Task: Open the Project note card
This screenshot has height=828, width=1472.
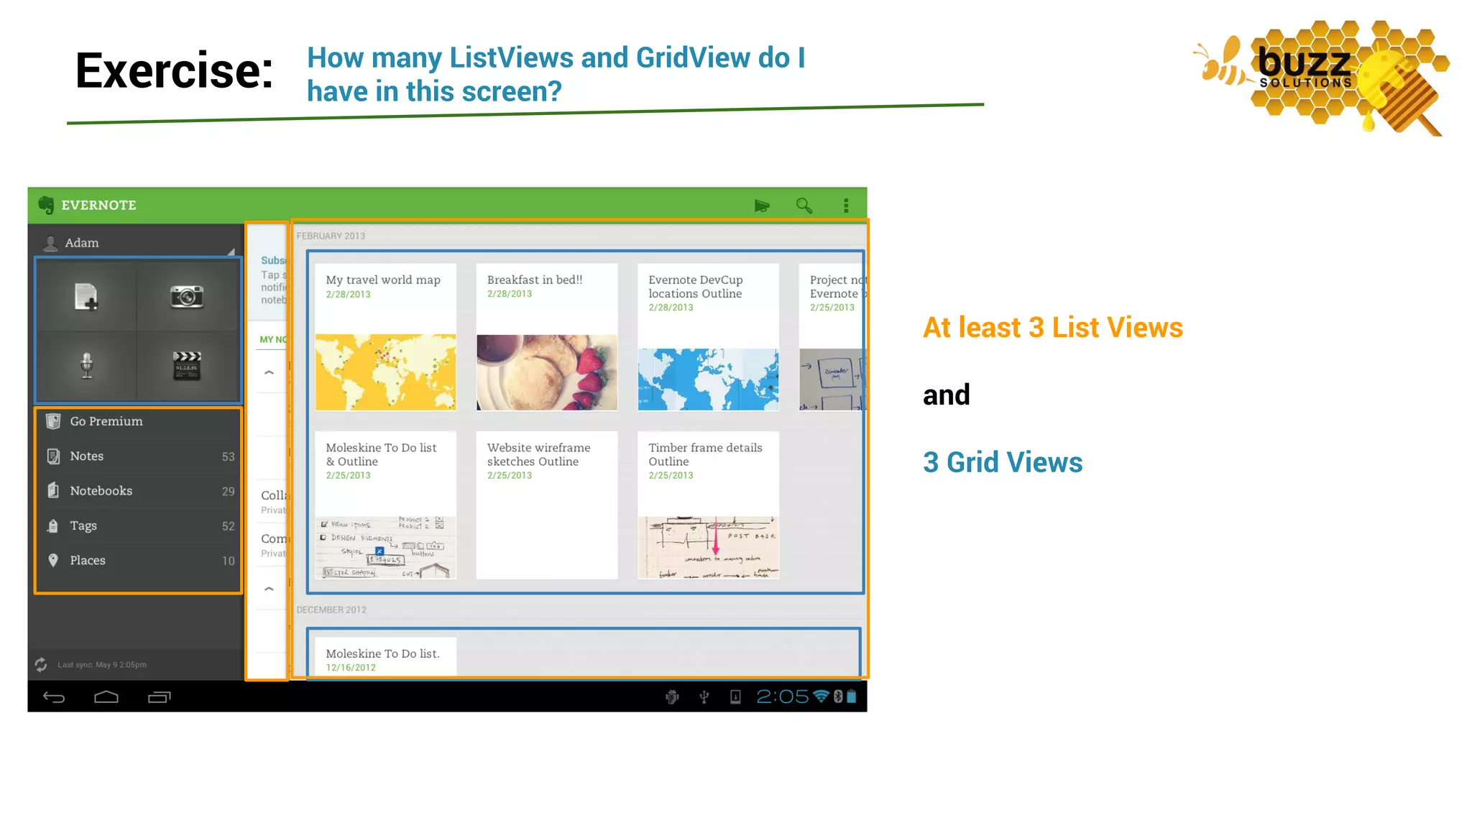Action: [832, 337]
